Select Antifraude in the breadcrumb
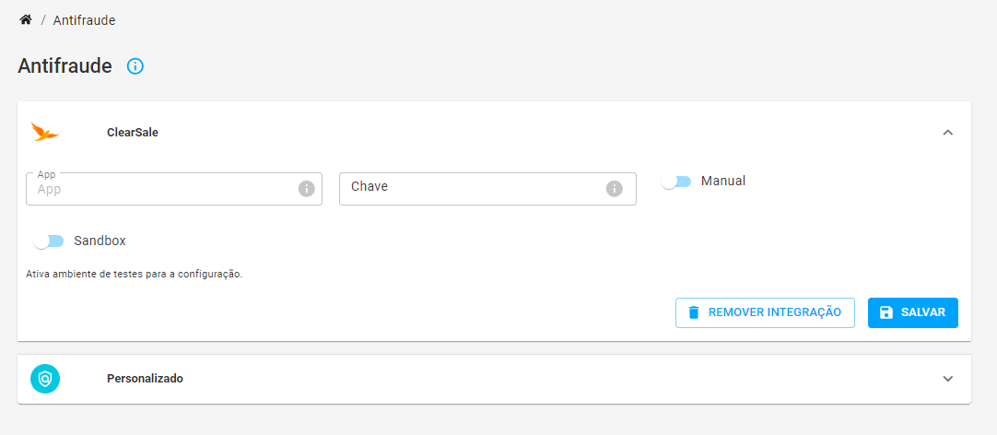The width and height of the screenshot is (997, 435). pos(84,20)
